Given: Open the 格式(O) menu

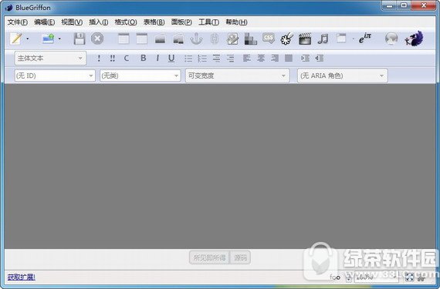Looking at the screenshot, I should [x=126, y=22].
